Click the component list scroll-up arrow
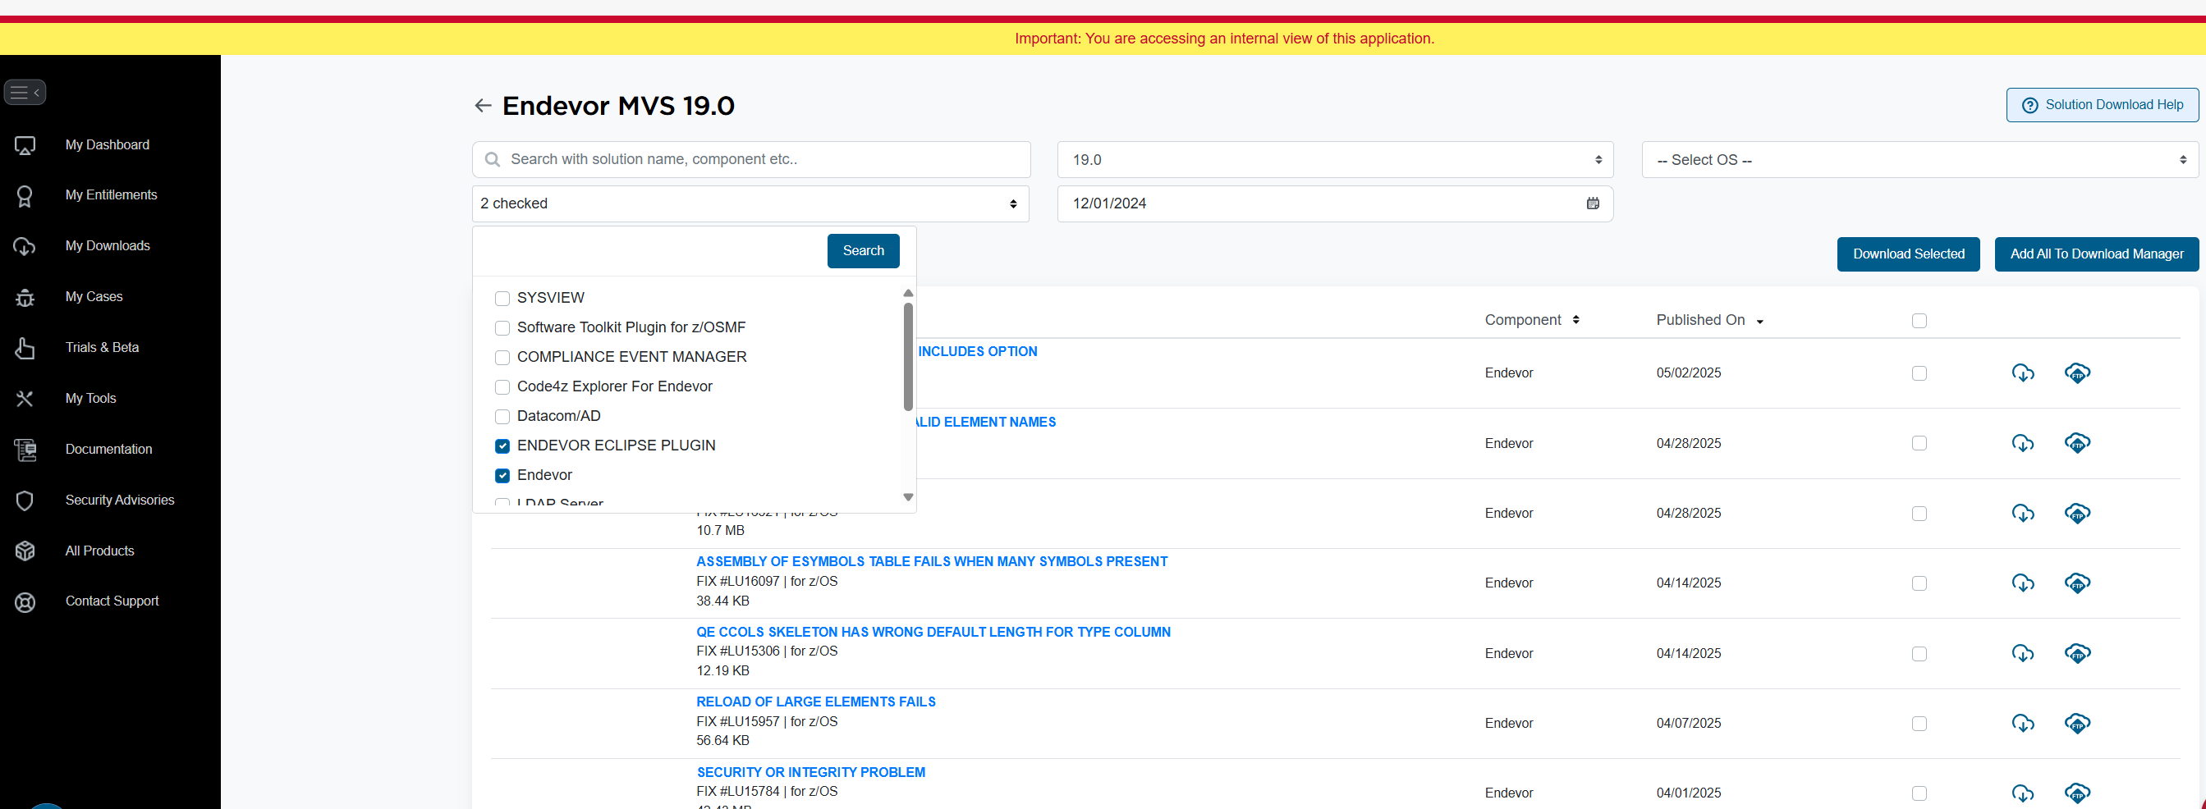Viewport: 2206px width, 809px height. coord(908,294)
